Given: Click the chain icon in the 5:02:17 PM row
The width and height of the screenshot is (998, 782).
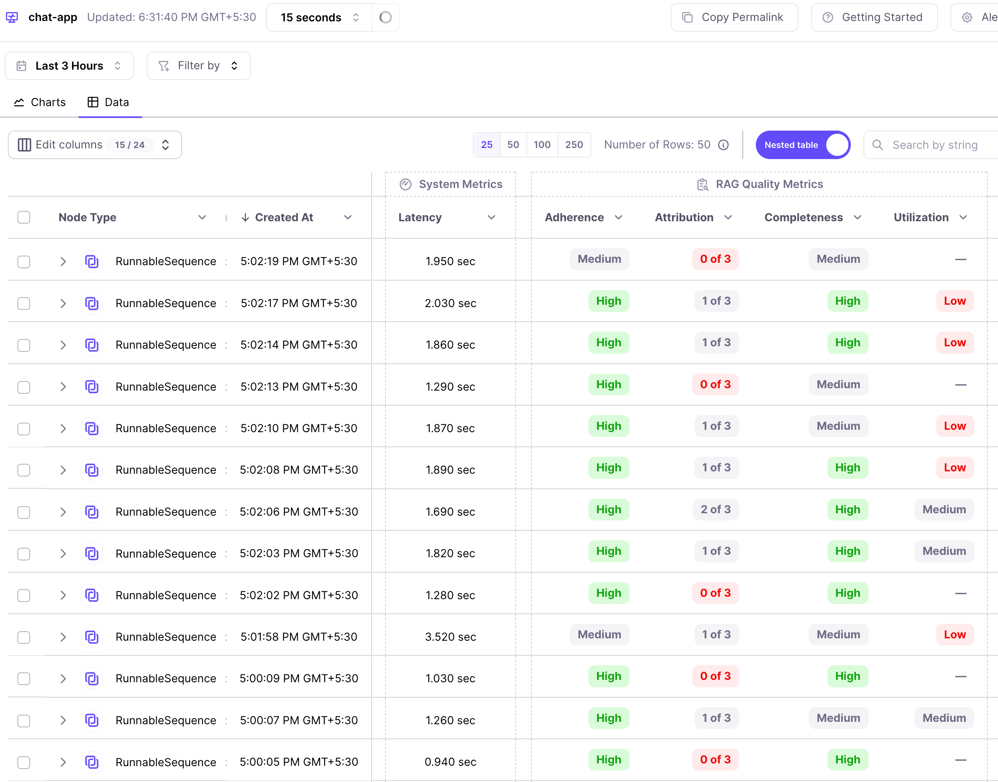Looking at the screenshot, I should pos(92,303).
